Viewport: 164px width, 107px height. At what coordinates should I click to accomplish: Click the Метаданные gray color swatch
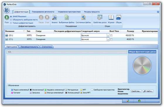coord(66,90)
